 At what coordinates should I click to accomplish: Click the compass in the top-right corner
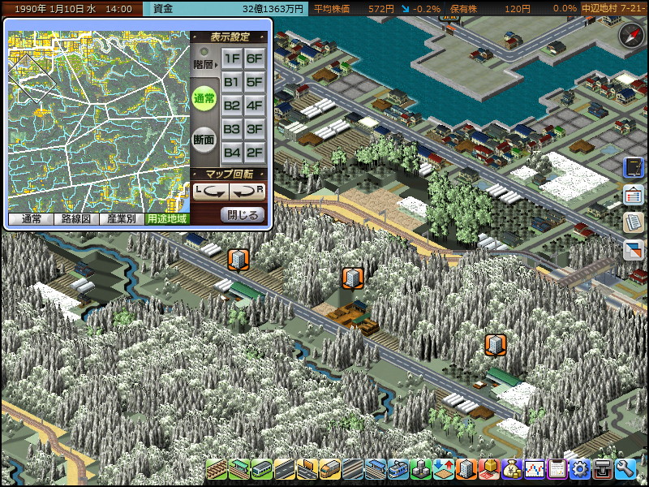pos(632,36)
